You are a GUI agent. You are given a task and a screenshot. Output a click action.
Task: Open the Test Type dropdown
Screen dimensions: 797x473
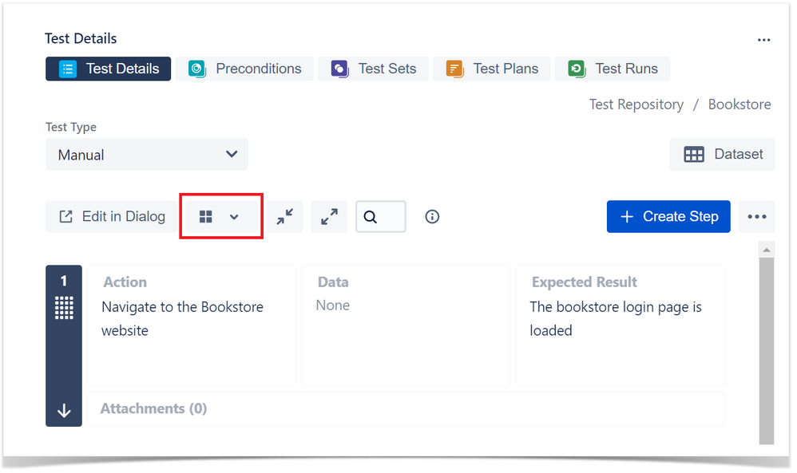pyautogui.click(x=146, y=154)
